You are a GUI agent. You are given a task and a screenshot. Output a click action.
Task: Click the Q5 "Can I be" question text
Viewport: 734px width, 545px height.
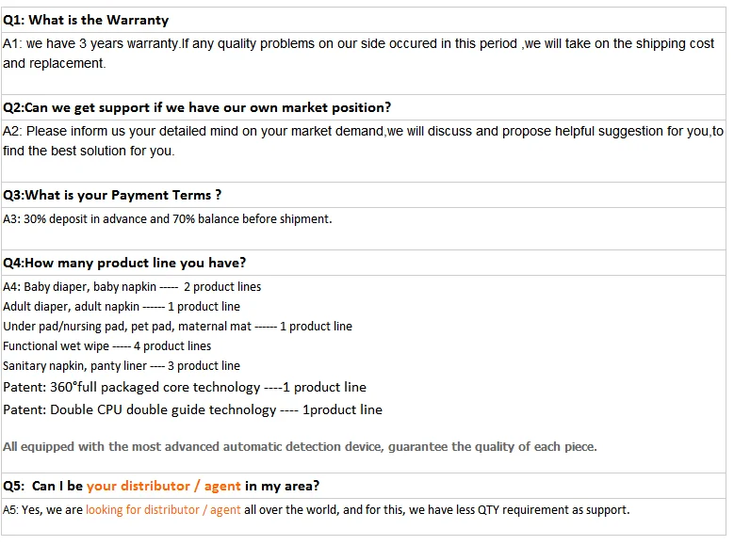point(57,486)
